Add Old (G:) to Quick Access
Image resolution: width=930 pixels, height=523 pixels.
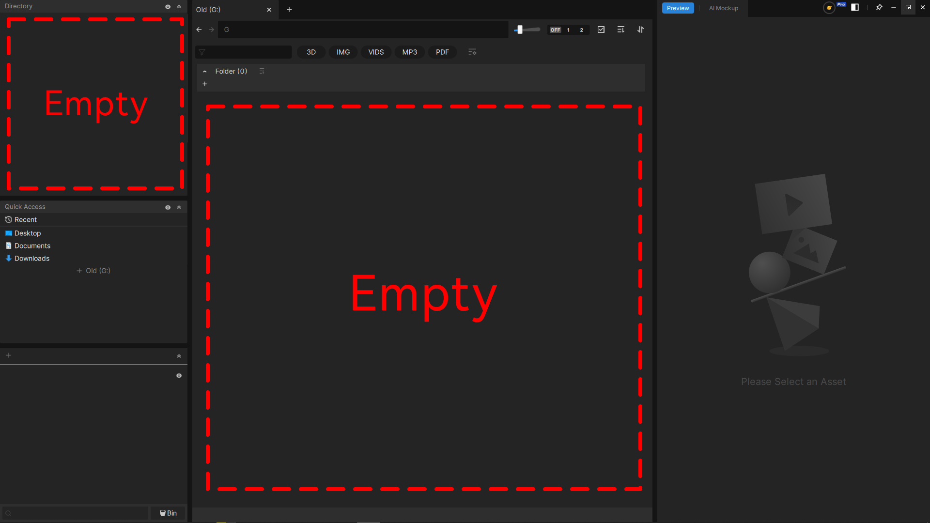[93, 271]
